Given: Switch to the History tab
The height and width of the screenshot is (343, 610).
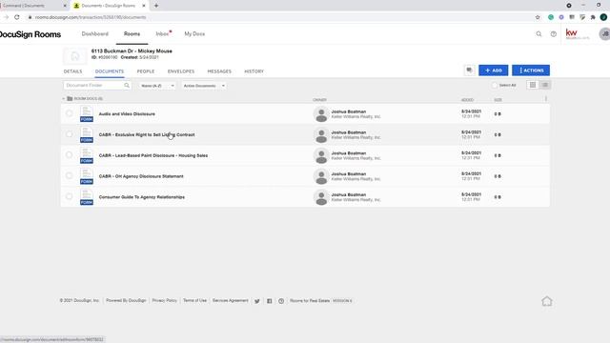Looking at the screenshot, I should pyautogui.click(x=254, y=71).
